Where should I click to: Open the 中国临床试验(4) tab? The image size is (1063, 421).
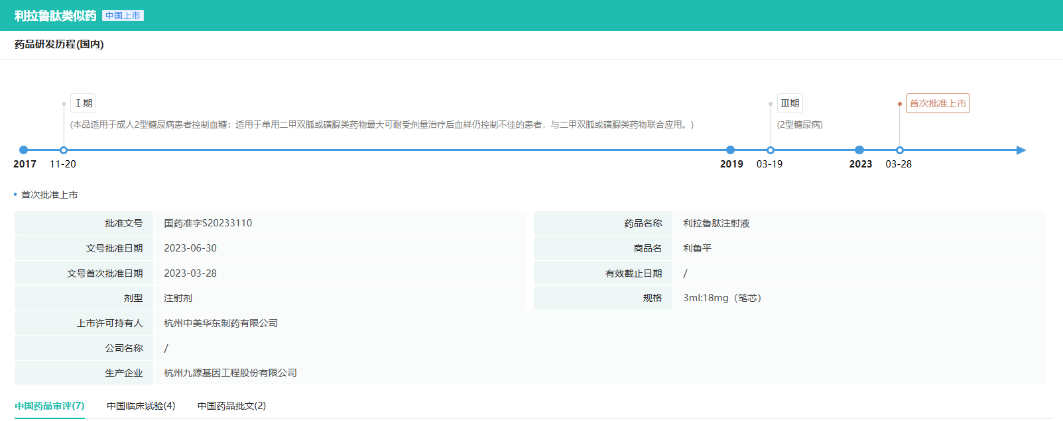[x=141, y=406]
